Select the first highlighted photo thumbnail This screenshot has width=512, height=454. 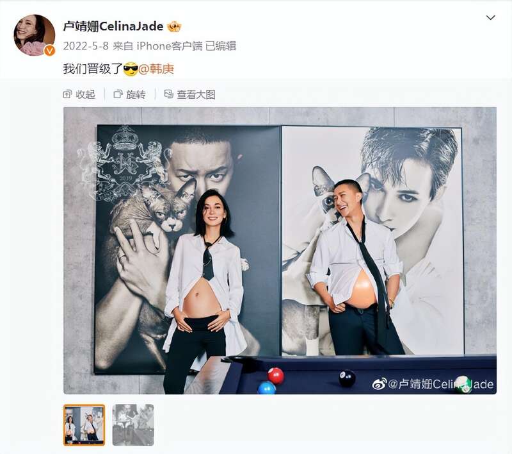(x=84, y=425)
